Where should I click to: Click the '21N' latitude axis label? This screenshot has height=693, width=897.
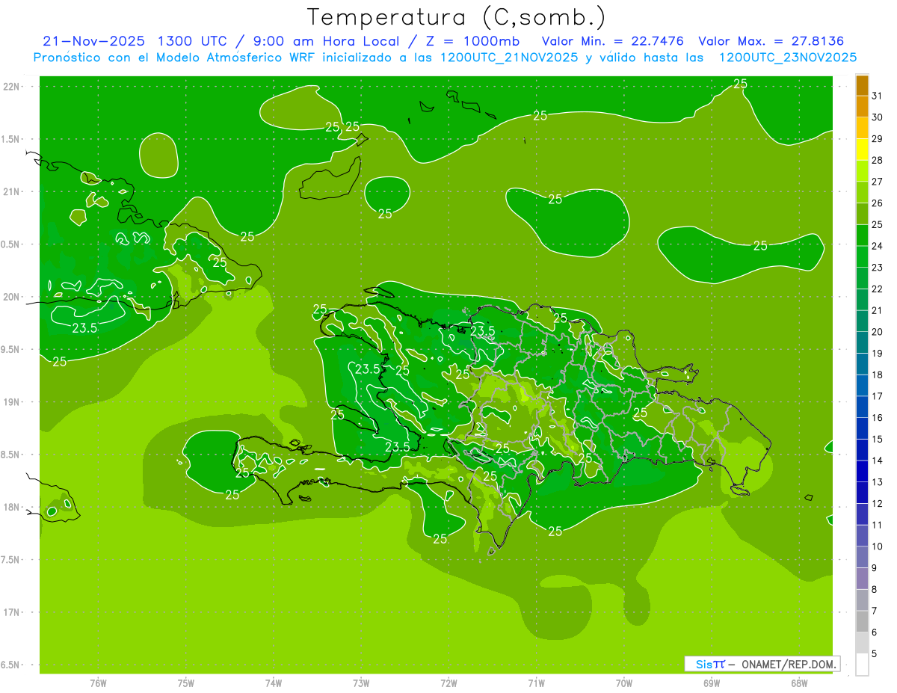(13, 191)
